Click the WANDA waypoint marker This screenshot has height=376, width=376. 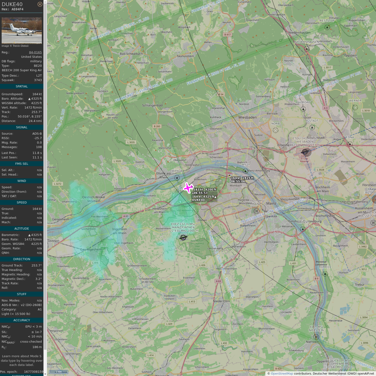click(x=177, y=178)
